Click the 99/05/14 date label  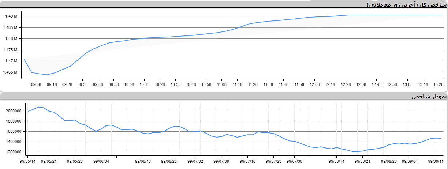[28, 161]
